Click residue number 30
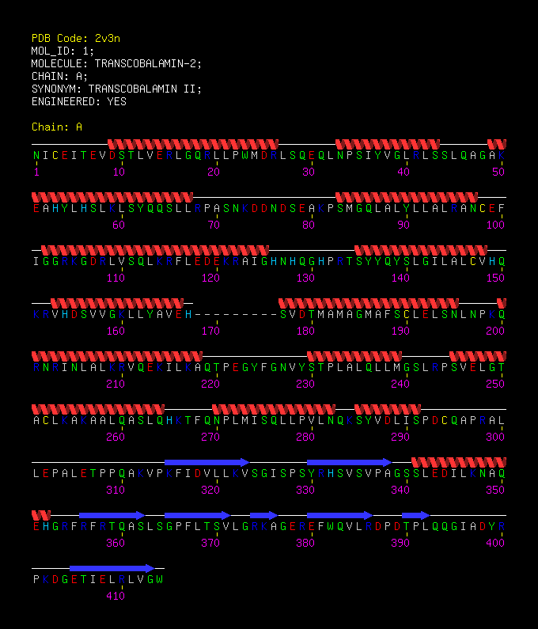 tap(309, 172)
